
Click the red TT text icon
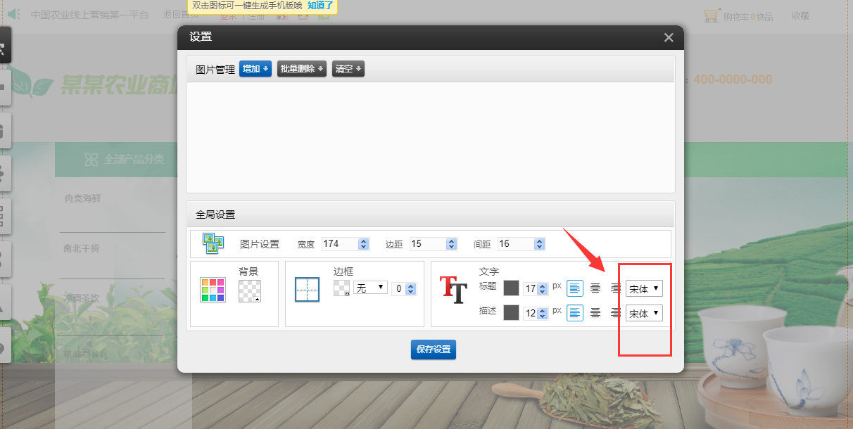(x=453, y=289)
